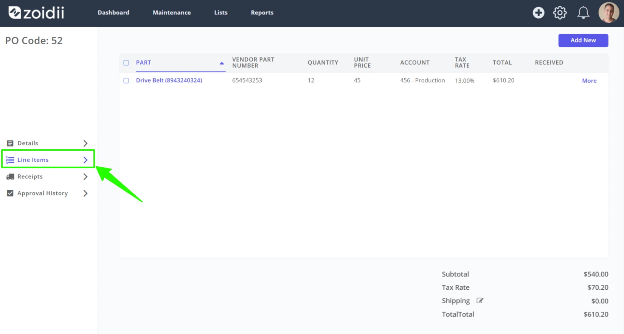This screenshot has height=334, width=624.
Task: Open the plus add menu icon
Action: (x=538, y=13)
